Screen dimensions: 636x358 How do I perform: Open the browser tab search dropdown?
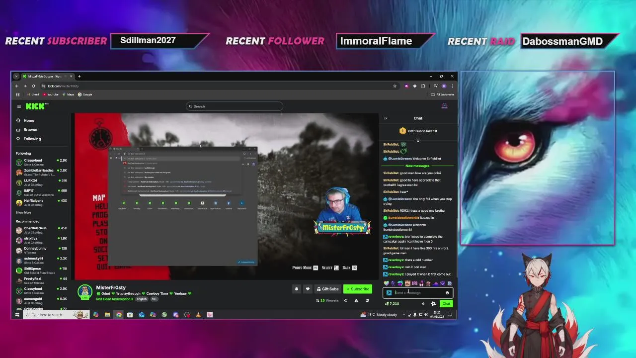click(x=16, y=76)
